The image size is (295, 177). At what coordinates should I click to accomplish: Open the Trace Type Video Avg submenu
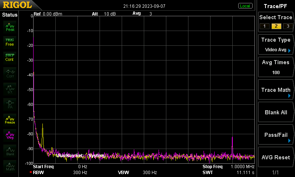click(276, 45)
